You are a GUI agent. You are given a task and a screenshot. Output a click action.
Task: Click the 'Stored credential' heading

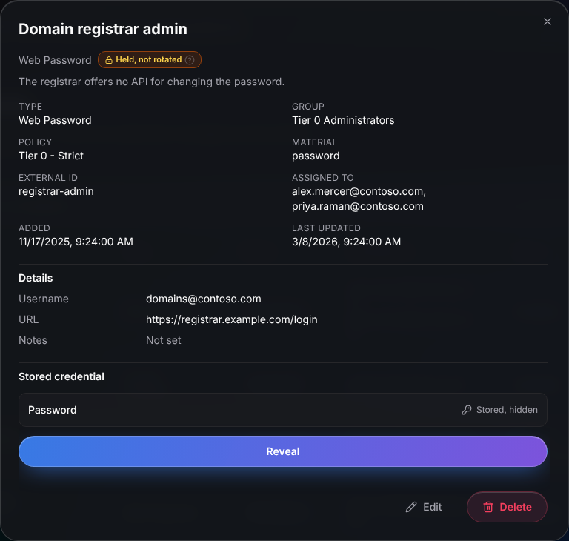click(61, 376)
